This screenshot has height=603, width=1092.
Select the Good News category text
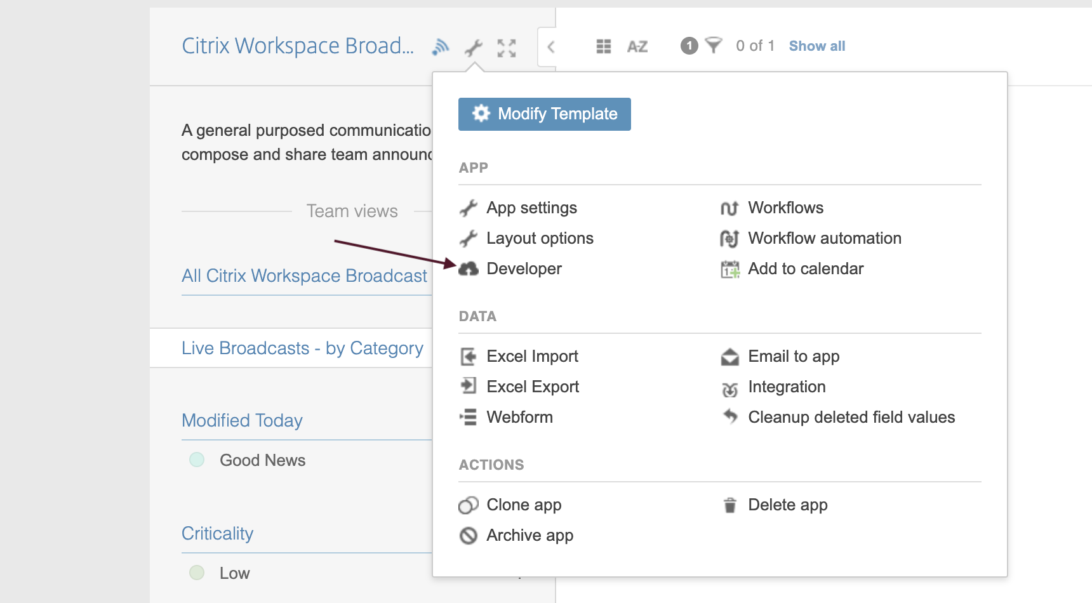pos(262,460)
